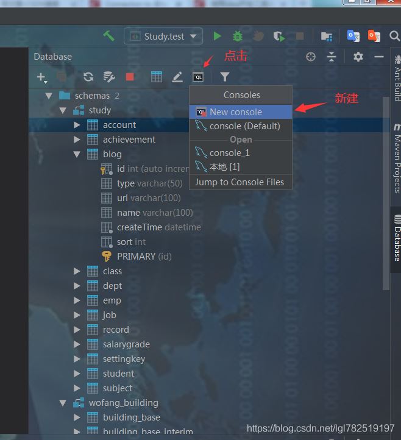Open the Study.test run configuration dropdown
The image size is (401, 440).
tap(163, 36)
